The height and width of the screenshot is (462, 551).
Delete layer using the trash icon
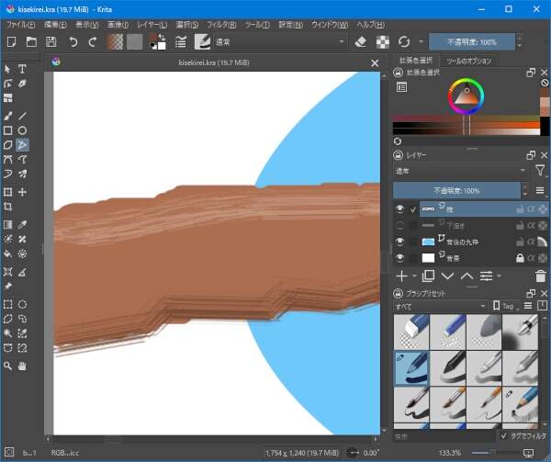click(540, 276)
